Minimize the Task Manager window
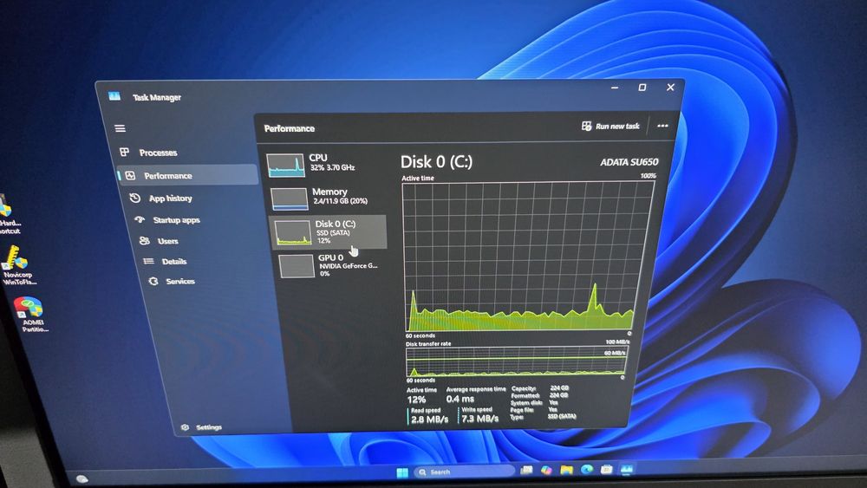This screenshot has width=867, height=488. [x=615, y=88]
